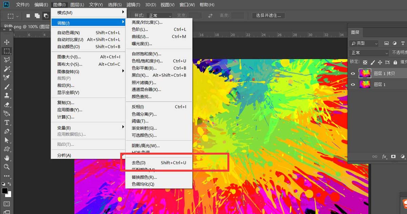Click Add to Selection mode icon

coord(37,16)
